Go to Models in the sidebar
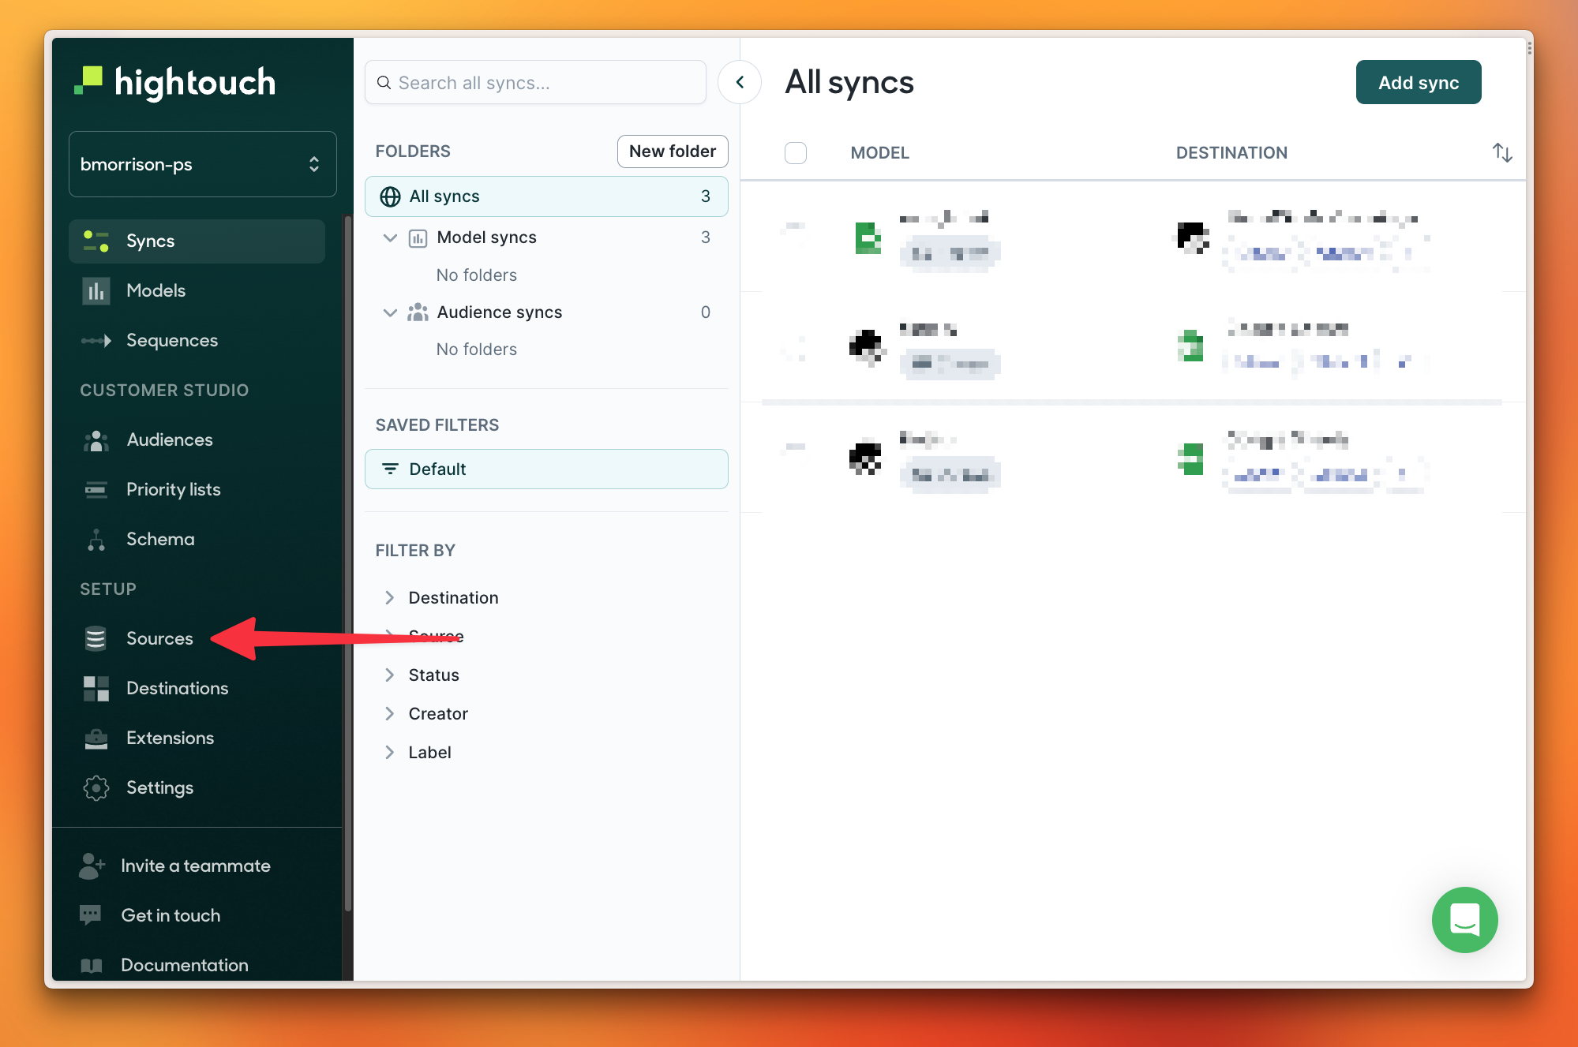The height and width of the screenshot is (1047, 1578). pos(156,290)
